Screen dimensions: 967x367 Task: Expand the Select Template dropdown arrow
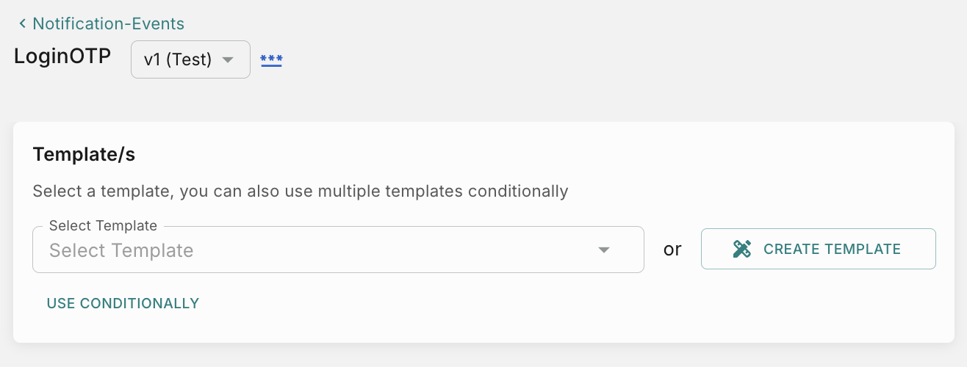point(604,250)
